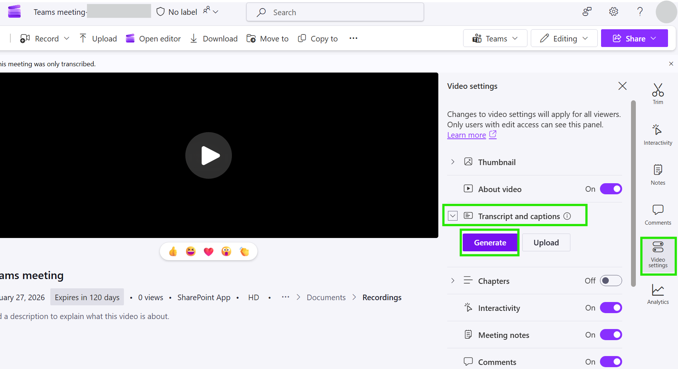
Task: React with the thumbs up emoji
Action: pos(173,252)
